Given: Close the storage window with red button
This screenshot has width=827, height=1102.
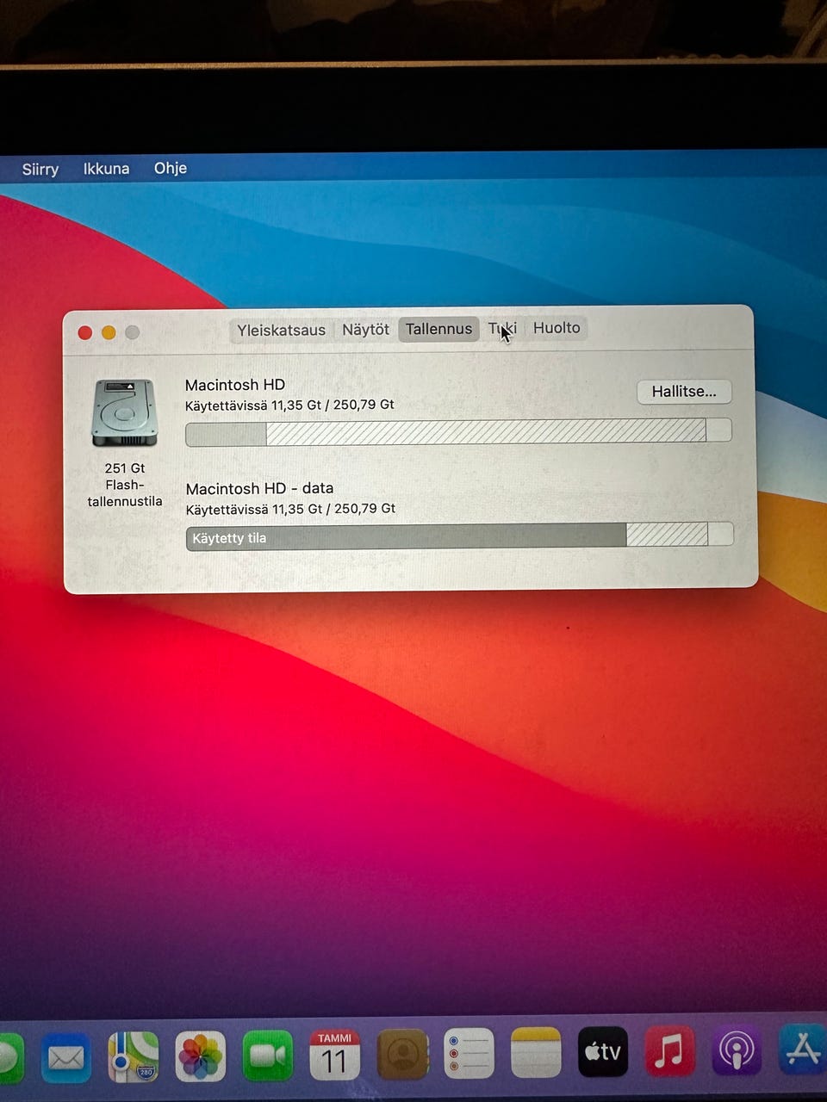Looking at the screenshot, I should tap(84, 332).
